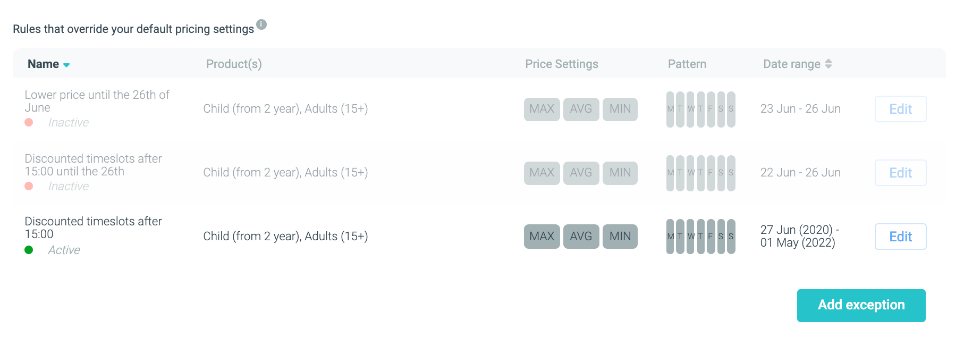Click the 27 Jun (2020) - 01 May (2022) date range

799,237
